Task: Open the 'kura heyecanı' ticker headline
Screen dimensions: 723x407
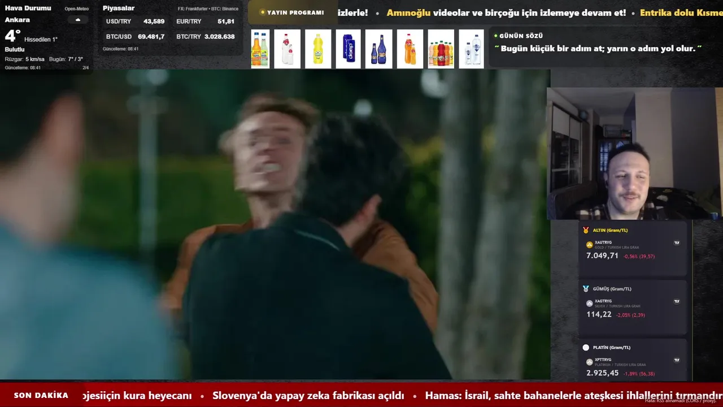Action: [137, 396]
